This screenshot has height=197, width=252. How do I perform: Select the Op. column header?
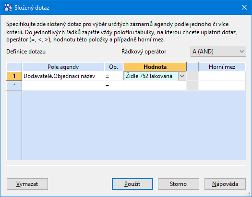click(114, 67)
